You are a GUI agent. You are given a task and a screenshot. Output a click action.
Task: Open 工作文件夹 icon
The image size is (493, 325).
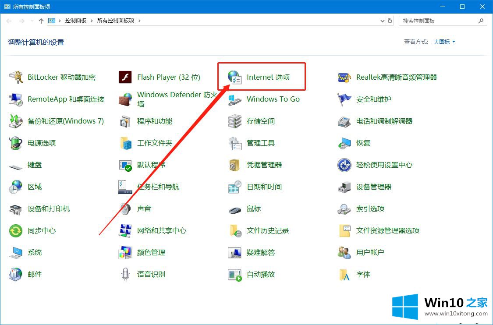pos(125,143)
